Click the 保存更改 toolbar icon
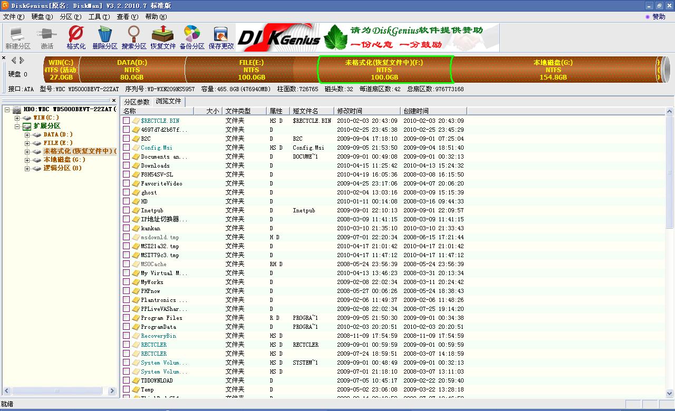The width and height of the screenshot is (675, 411). [x=221, y=38]
